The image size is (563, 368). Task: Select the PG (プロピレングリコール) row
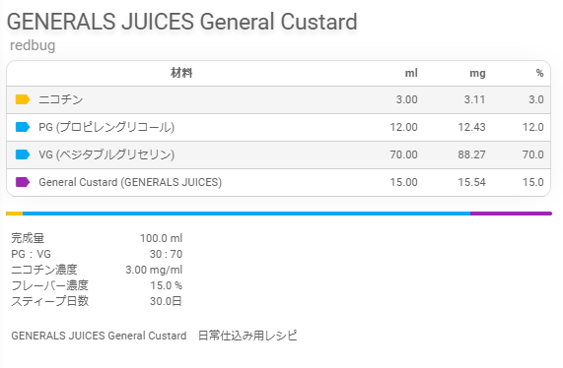coord(279,127)
